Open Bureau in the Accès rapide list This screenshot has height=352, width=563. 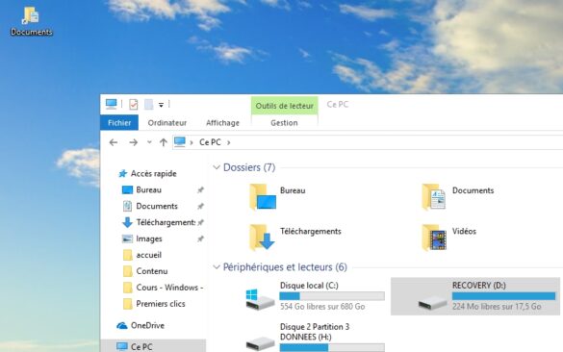coord(148,189)
